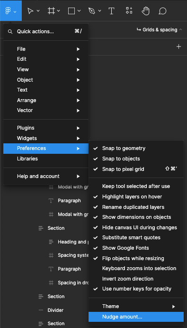Enable Keyboard zooms into selection

coord(136,268)
